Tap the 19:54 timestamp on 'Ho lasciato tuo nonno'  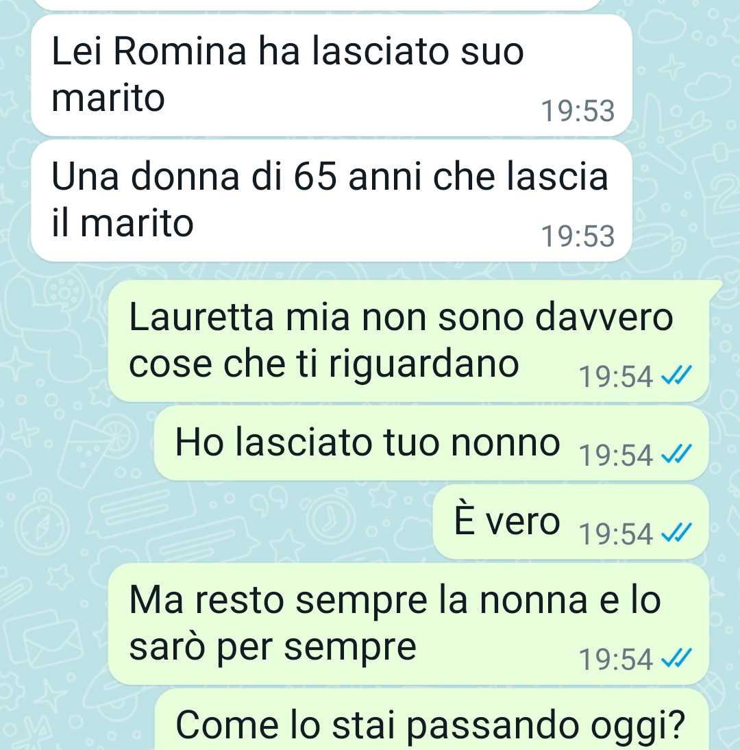coord(615,455)
